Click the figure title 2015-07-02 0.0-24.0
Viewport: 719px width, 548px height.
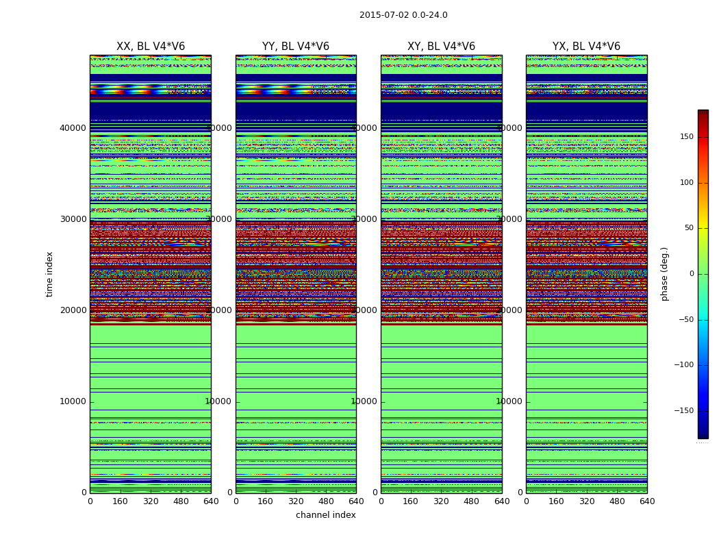(x=403, y=15)
